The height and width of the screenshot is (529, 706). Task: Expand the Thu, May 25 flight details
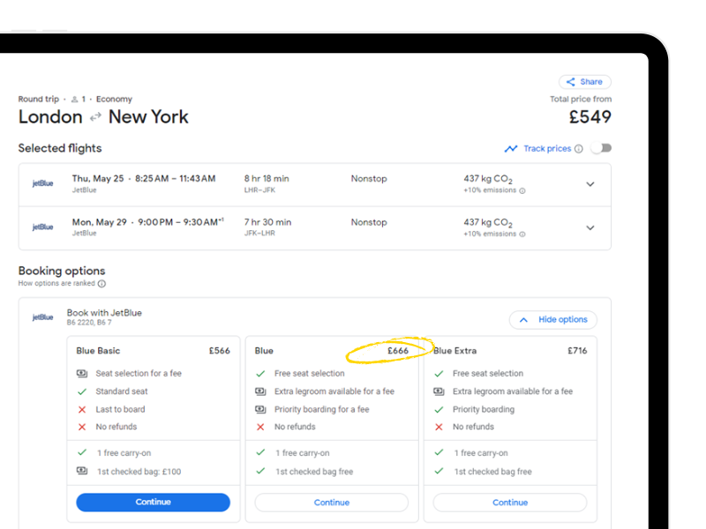tap(590, 184)
